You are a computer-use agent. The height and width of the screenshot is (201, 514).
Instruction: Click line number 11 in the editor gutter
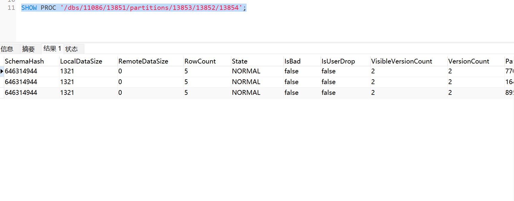pyautogui.click(x=11, y=8)
